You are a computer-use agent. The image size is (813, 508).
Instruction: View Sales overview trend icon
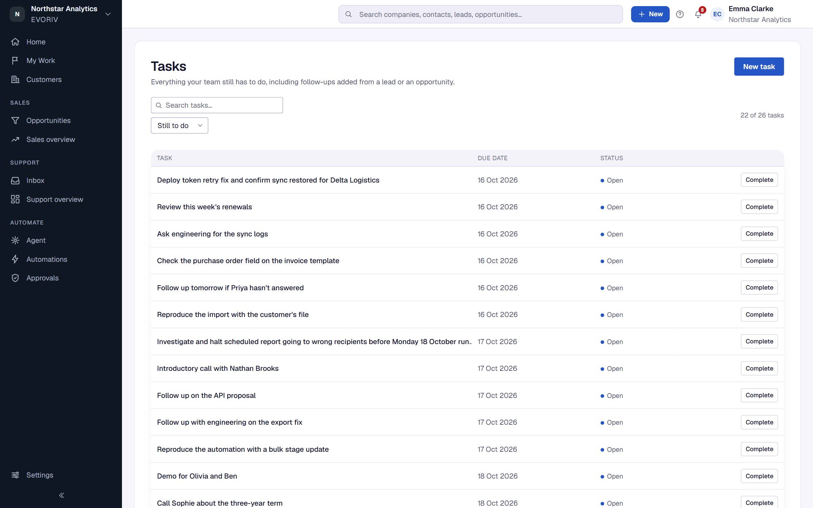click(x=15, y=140)
